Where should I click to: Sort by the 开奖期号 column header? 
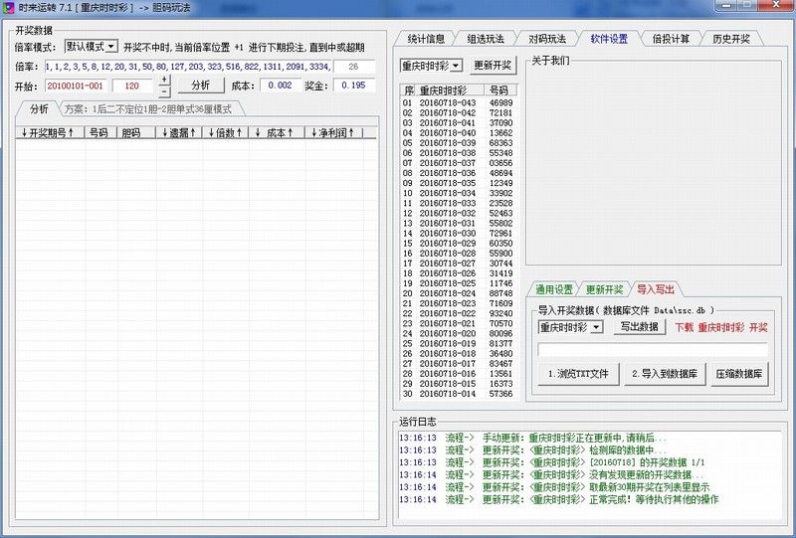48,132
